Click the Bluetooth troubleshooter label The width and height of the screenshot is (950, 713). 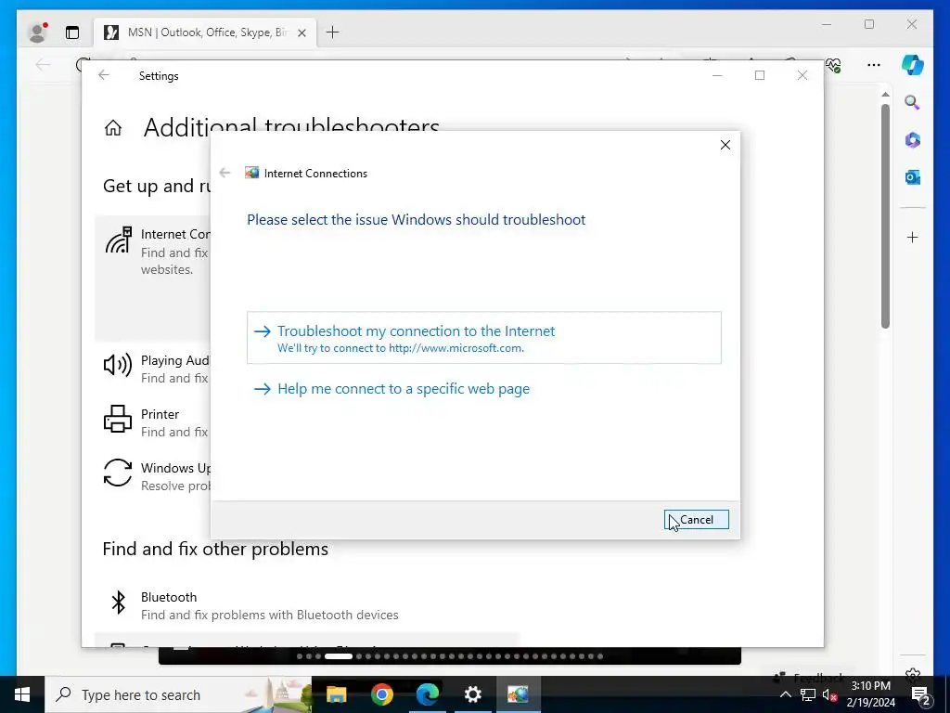point(169,597)
